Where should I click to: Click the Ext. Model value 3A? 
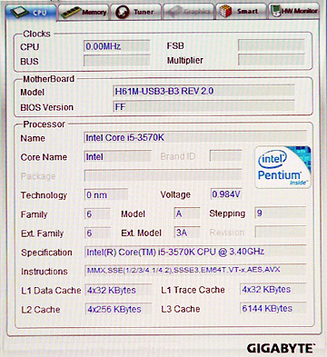click(x=187, y=233)
